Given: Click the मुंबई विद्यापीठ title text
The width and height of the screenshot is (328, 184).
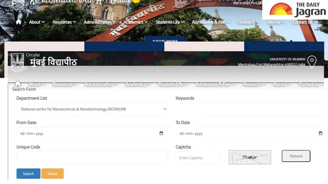Looking at the screenshot, I should tap(53, 62).
